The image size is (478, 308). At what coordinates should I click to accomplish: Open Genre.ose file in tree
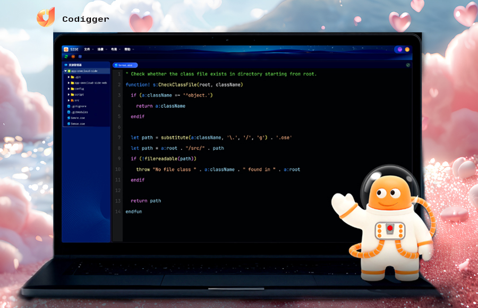(x=78, y=118)
